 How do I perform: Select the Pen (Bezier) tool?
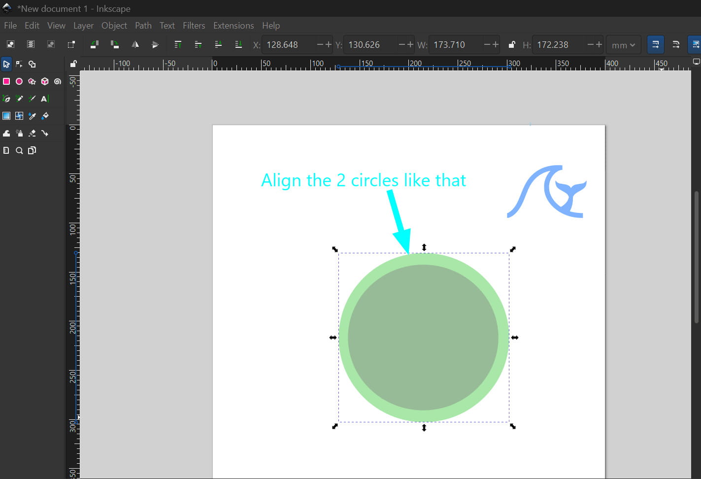(x=6, y=99)
